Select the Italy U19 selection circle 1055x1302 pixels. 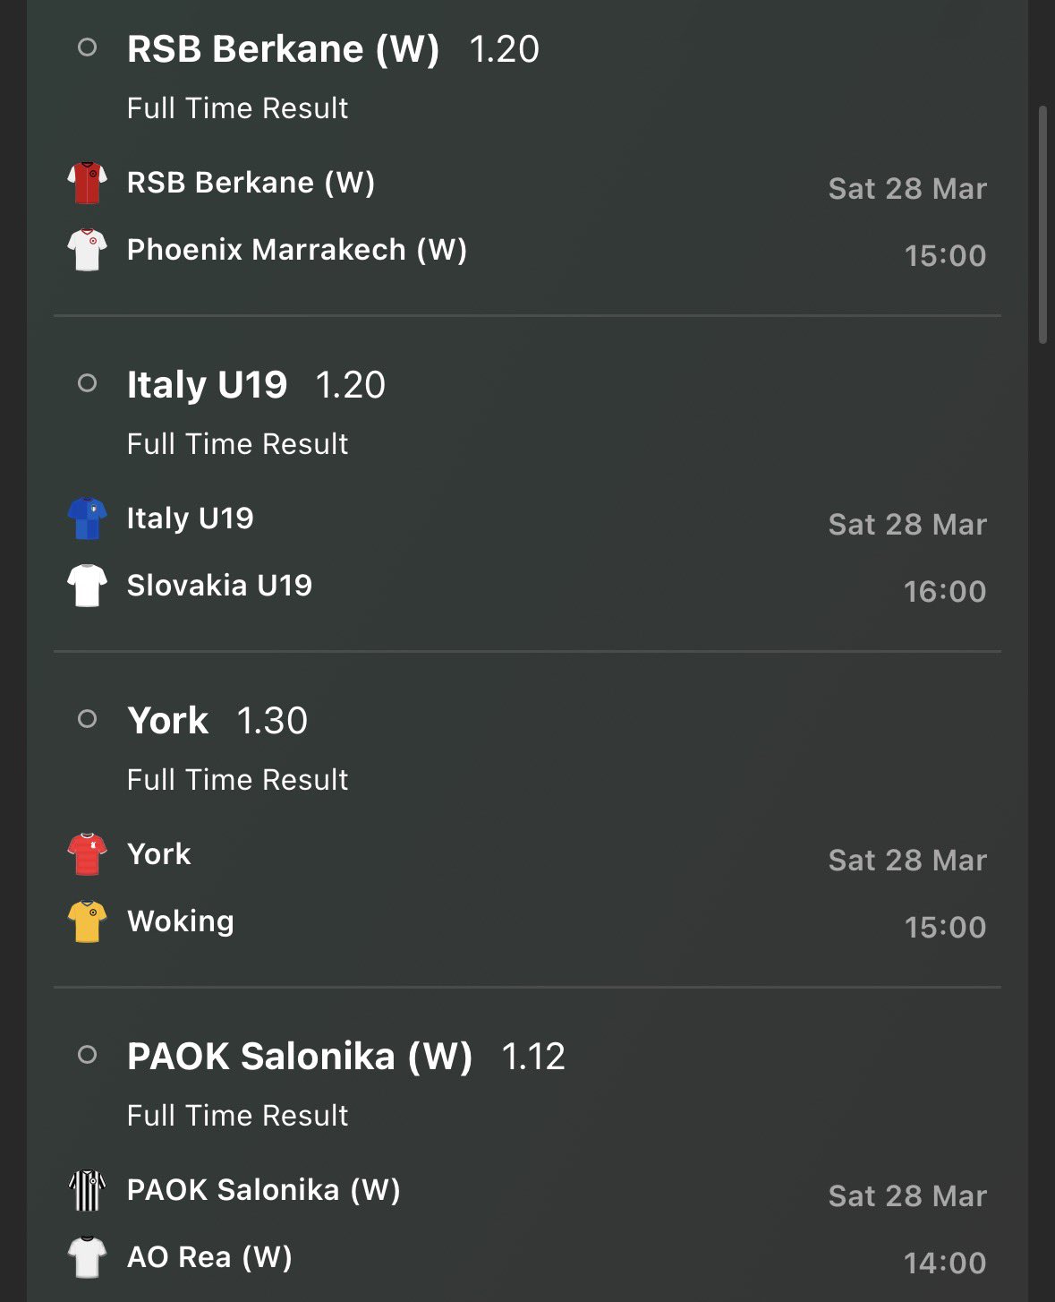87,383
